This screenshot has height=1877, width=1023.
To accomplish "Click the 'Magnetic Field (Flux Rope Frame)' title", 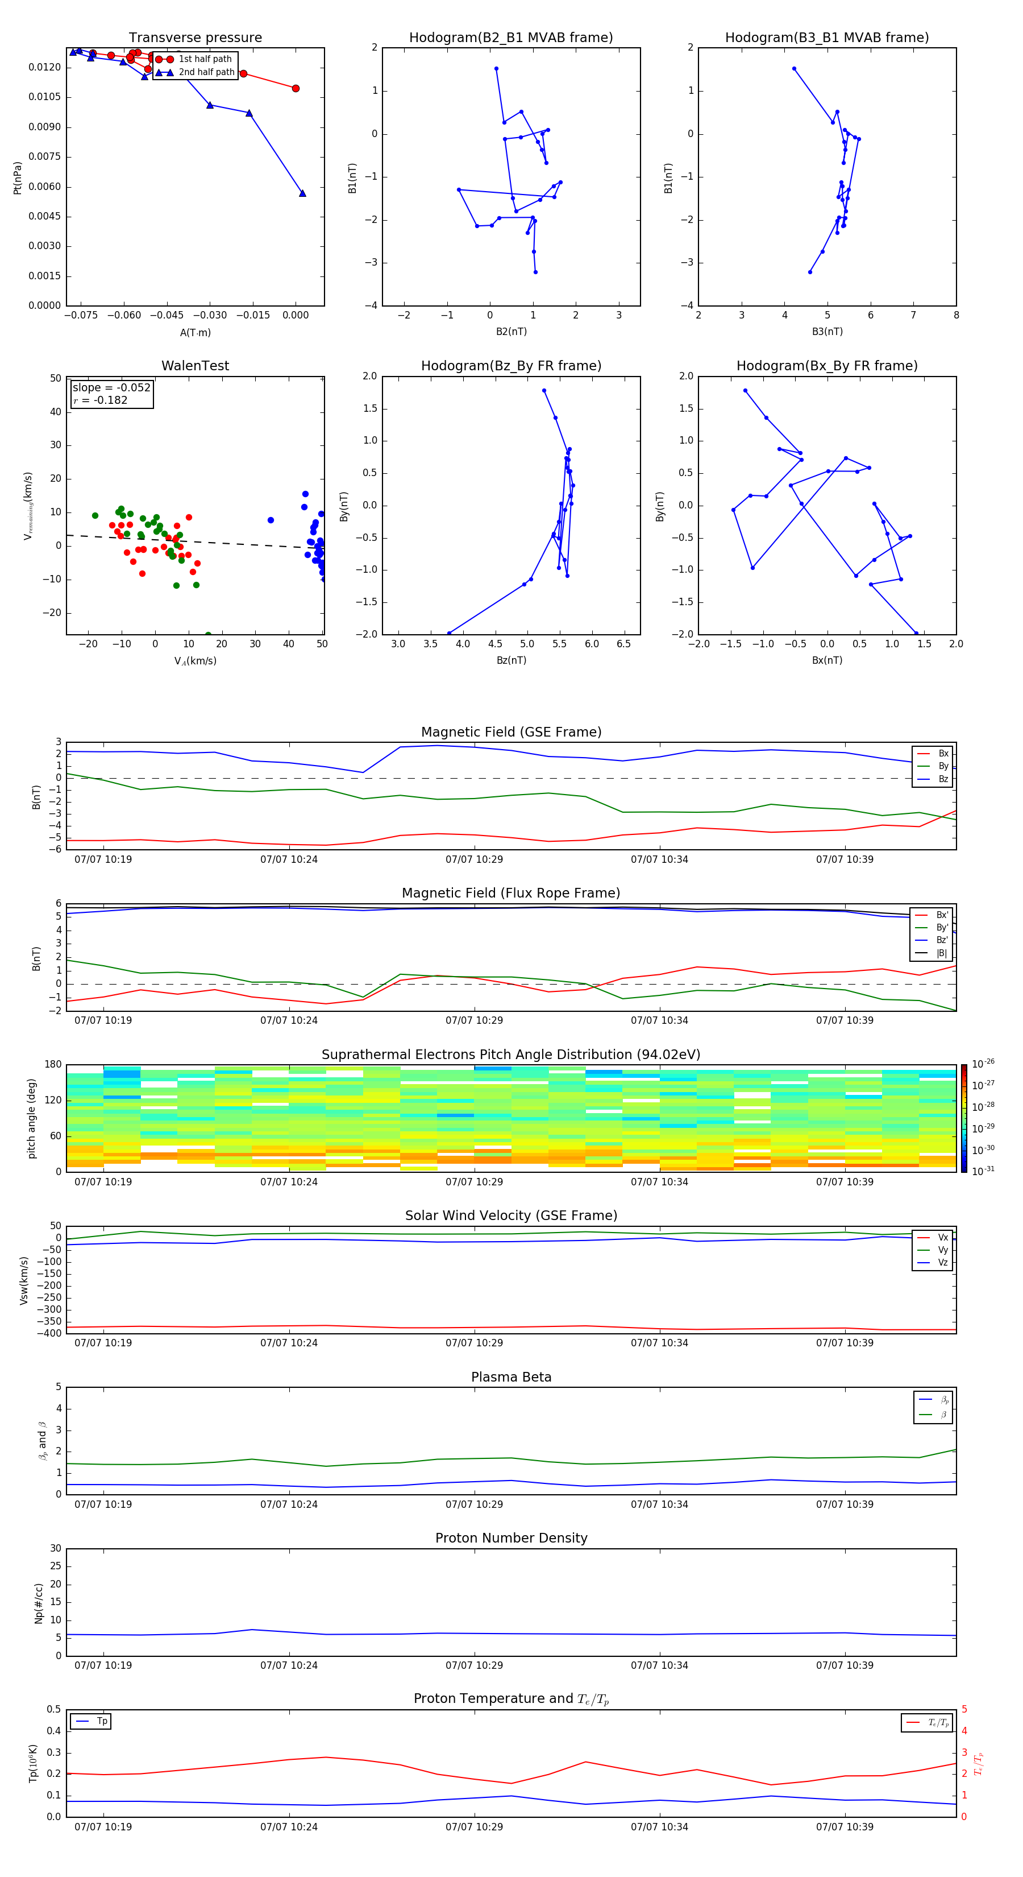I will point(511,894).
